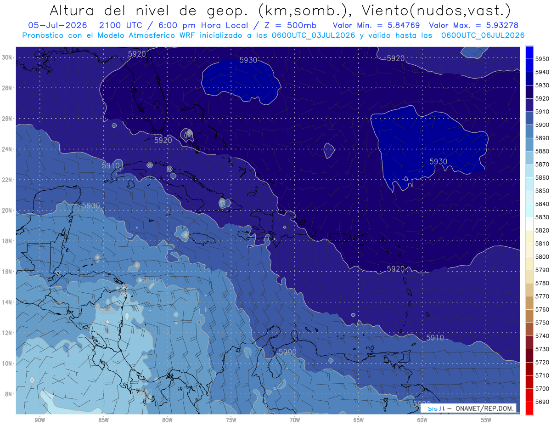Click the '5930' contour label near 23N 59W
551x426 pixels.
coord(438,162)
